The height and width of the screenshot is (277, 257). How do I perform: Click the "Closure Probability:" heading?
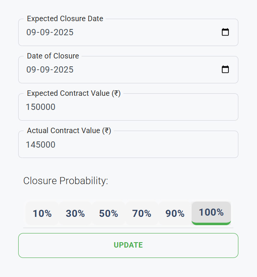[x=65, y=181]
